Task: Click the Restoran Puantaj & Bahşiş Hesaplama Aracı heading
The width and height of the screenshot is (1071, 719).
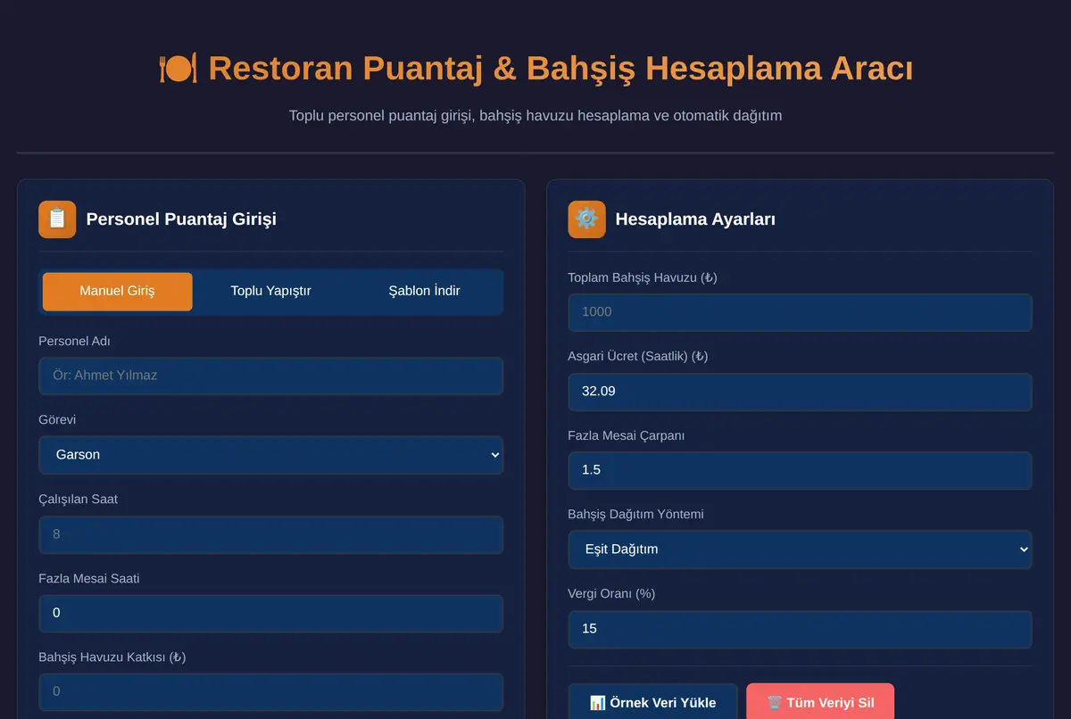Action: pos(535,69)
